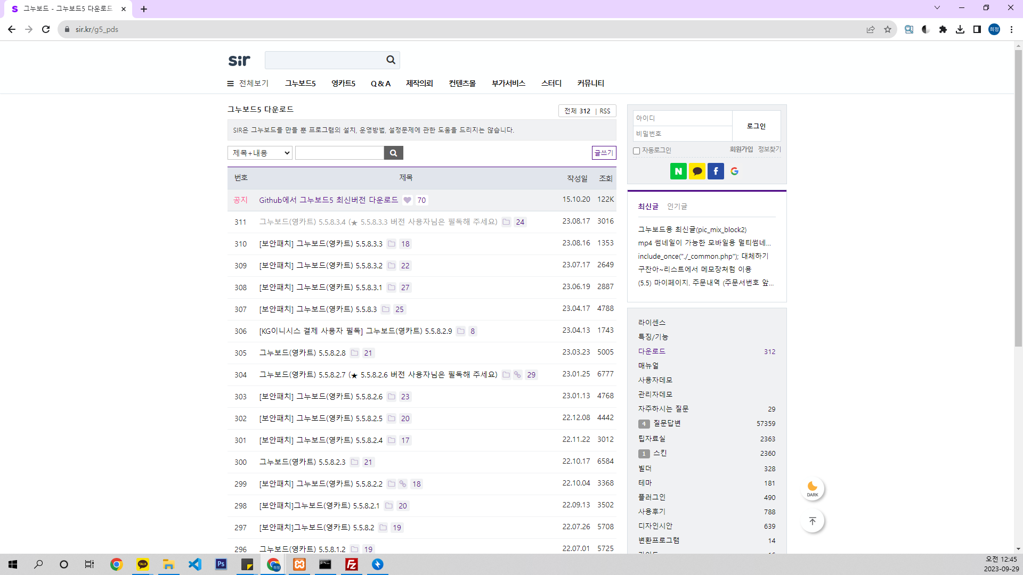The image size is (1023, 575).
Task: Toggle the DARK mode button
Action: 813,489
